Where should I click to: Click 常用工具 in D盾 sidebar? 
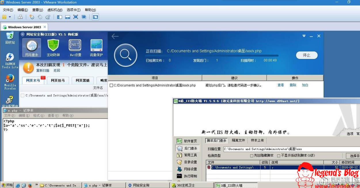187,155
